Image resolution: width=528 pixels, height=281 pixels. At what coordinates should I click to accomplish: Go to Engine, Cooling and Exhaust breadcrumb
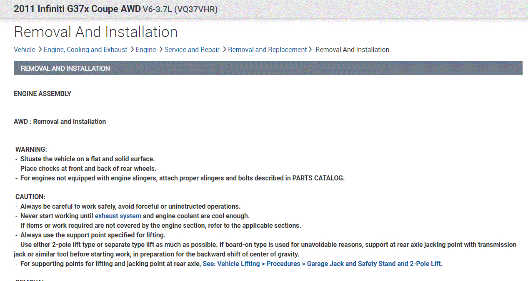point(85,49)
